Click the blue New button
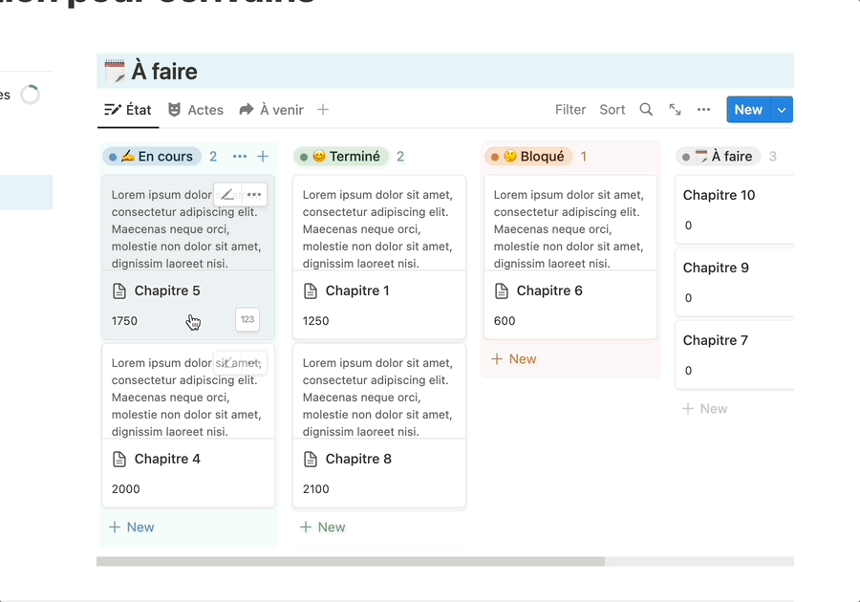Screen dimensions: 860x602 747,110
